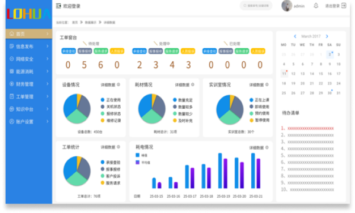Open notifications via the bell icon

coord(316,6)
